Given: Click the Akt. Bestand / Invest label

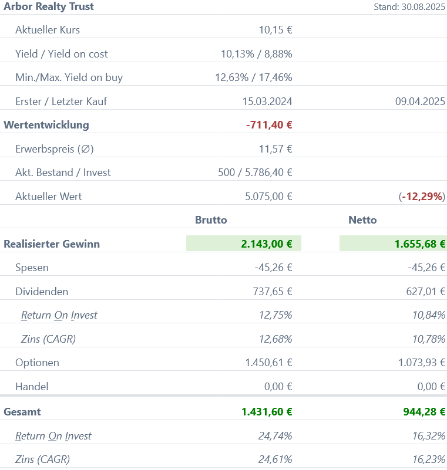Looking at the screenshot, I should (63, 173).
